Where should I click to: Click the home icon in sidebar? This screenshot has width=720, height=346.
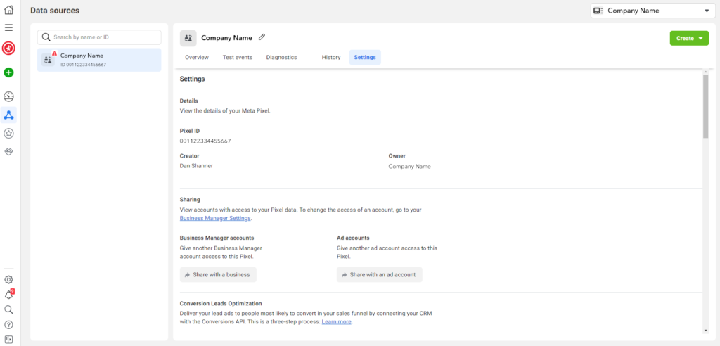point(9,10)
